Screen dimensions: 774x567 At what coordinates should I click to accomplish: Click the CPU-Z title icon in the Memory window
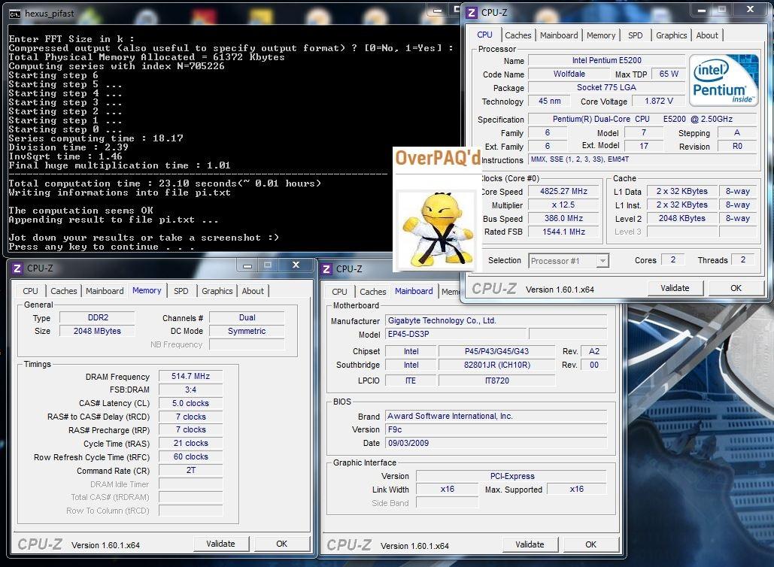[17, 268]
